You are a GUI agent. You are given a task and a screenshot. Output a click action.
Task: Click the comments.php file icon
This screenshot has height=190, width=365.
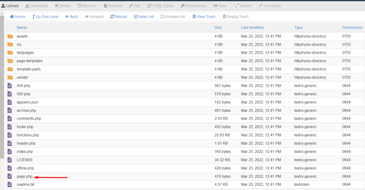click(10, 118)
